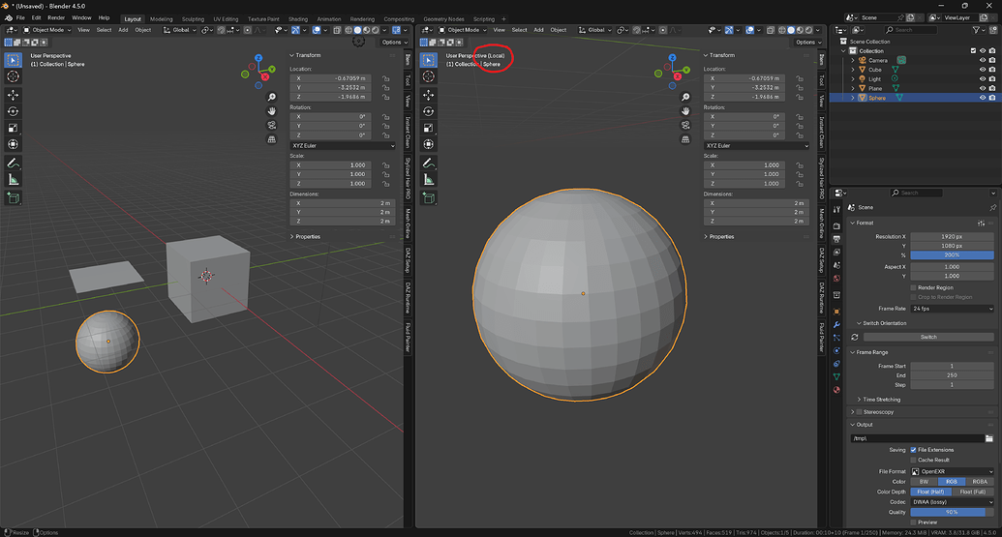Expand Properties section in left viewport sidebar

click(x=305, y=237)
